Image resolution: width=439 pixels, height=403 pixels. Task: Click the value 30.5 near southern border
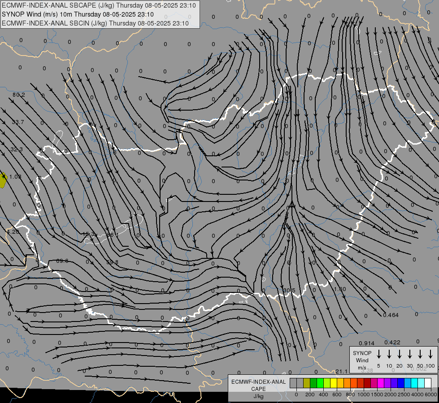click(x=289, y=290)
